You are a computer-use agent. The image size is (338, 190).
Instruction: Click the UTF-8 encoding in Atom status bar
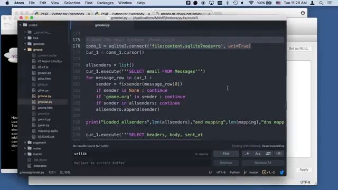pos(221,173)
